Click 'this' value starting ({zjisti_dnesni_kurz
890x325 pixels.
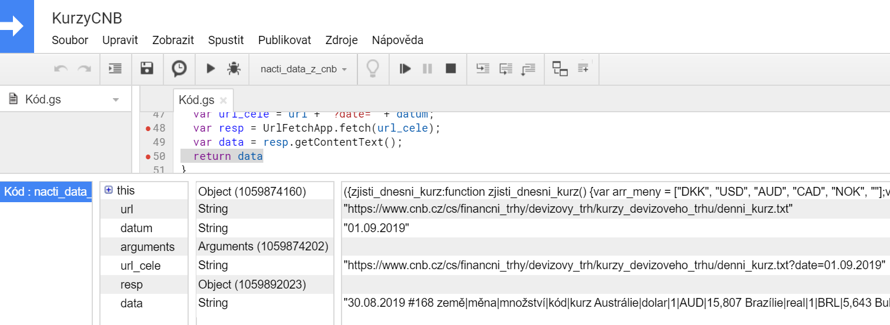pos(617,191)
